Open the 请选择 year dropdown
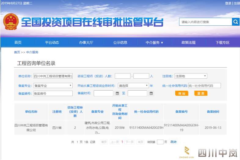Image resolution: width=240 pixels, height=160 pixels. [x=133, y=86]
